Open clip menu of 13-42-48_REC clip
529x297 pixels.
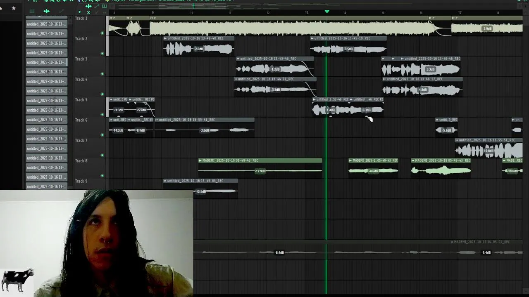165,38
